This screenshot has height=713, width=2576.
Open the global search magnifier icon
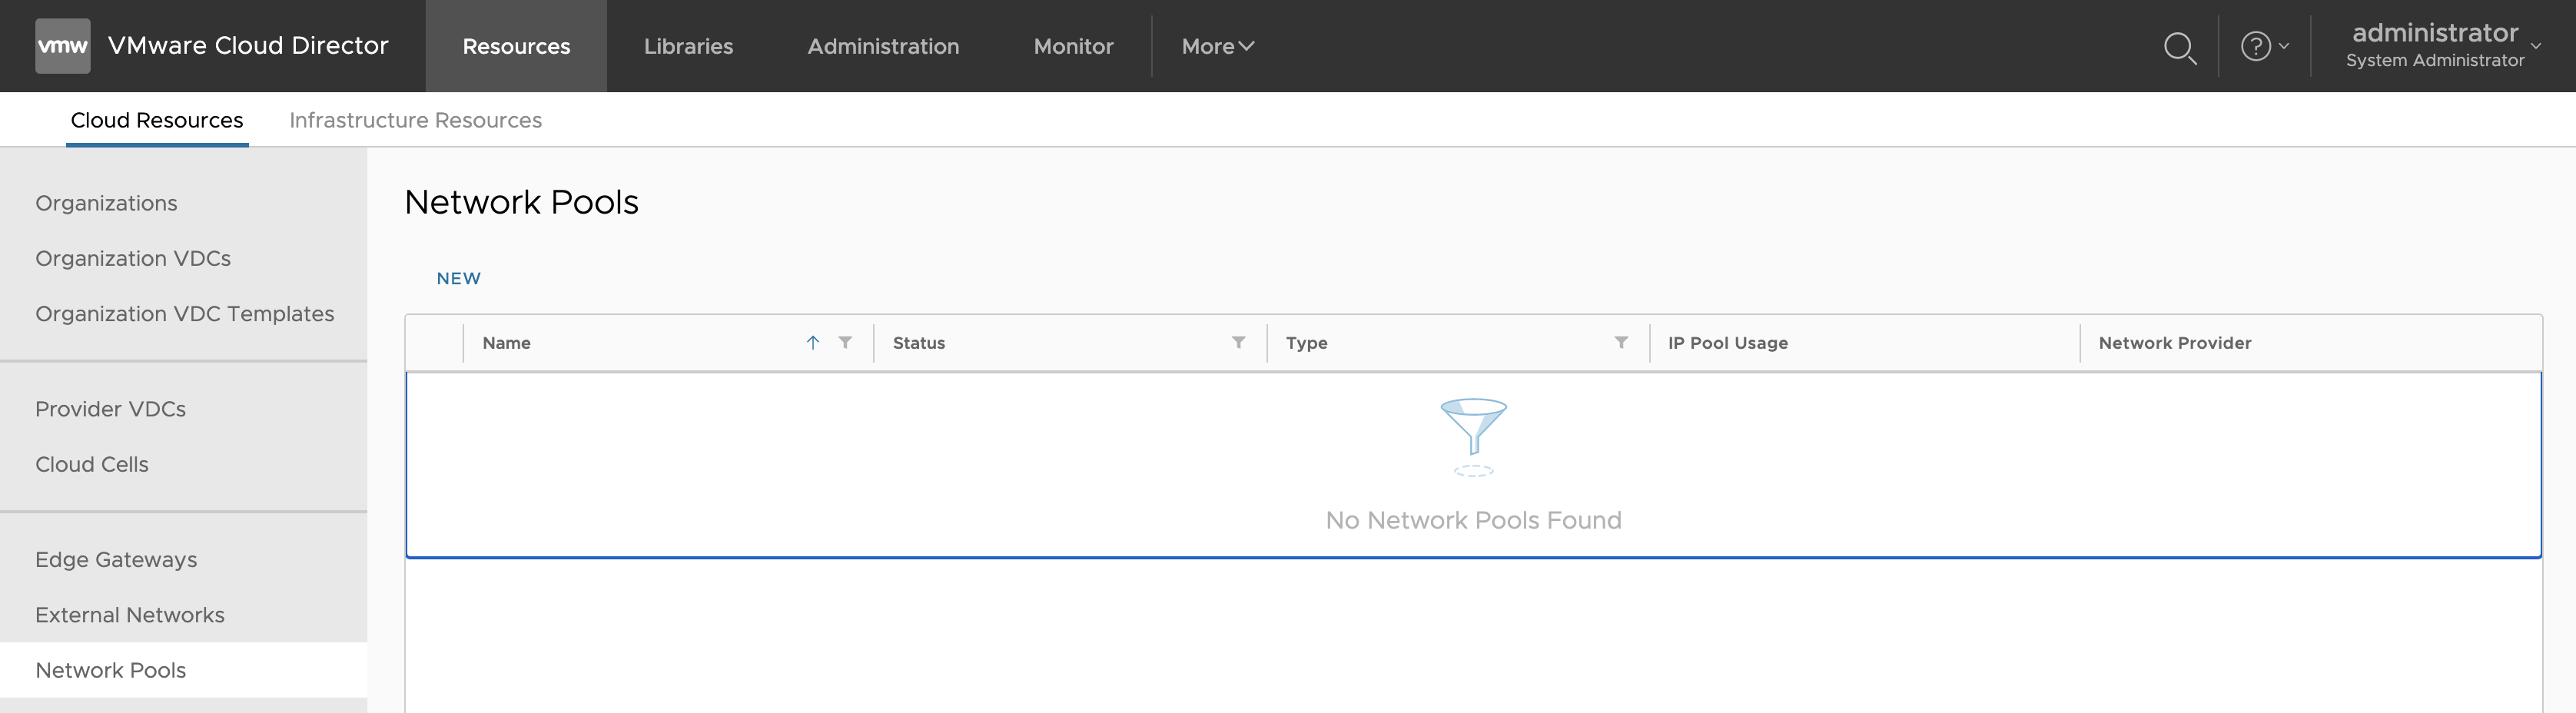(x=2179, y=47)
